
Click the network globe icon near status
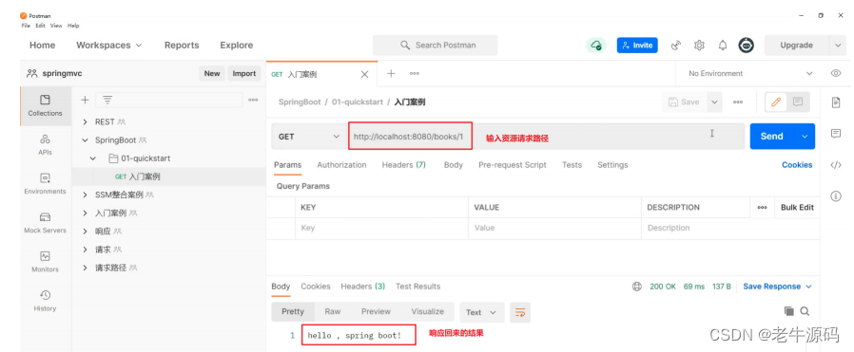tap(636, 287)
